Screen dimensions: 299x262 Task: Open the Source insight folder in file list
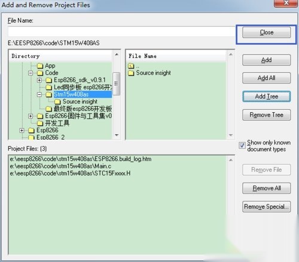click(x=149, y=73)
